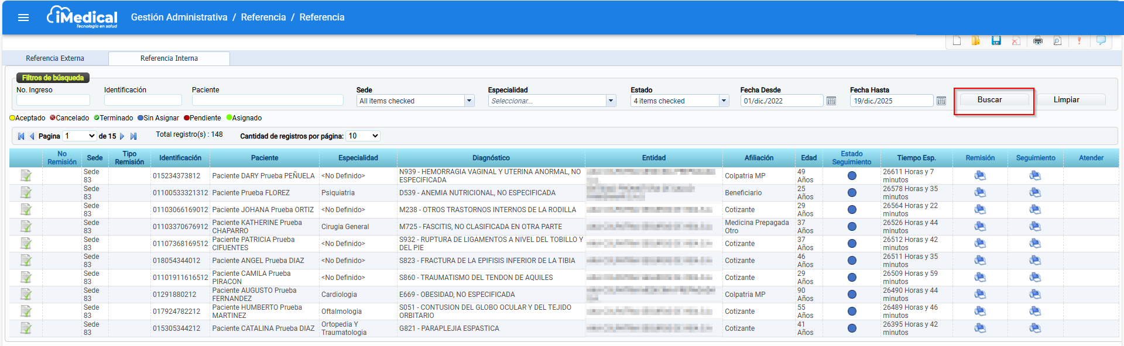Open the hamburger navigation menu
This screenshot has width=1124, height=346.
pos(23,18)
